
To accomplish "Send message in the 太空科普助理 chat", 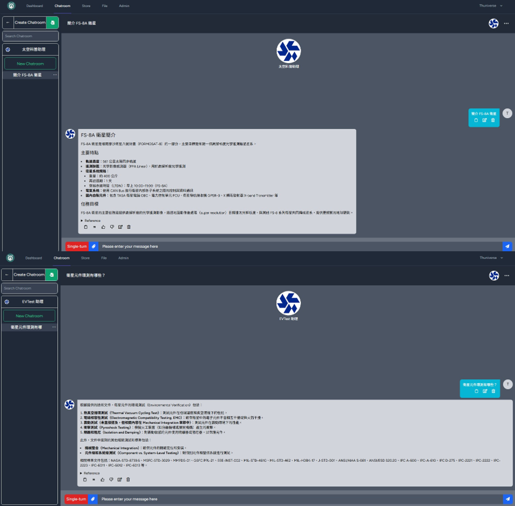I will click(507, 246).
